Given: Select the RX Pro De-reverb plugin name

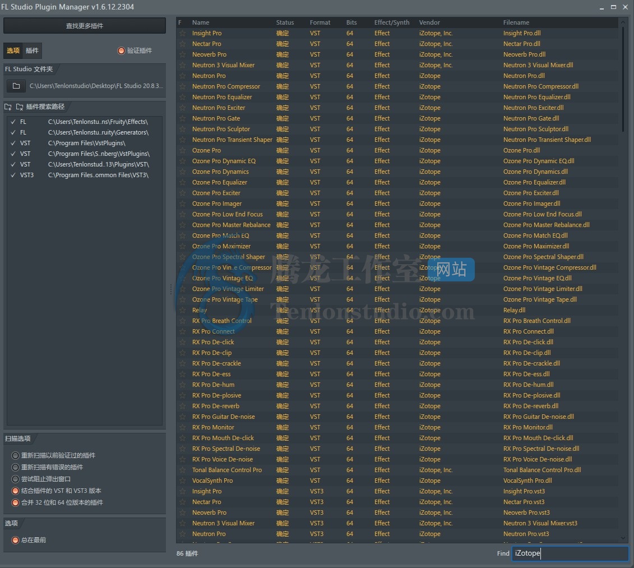Looking at the screenshot, I should coord(215,406).
